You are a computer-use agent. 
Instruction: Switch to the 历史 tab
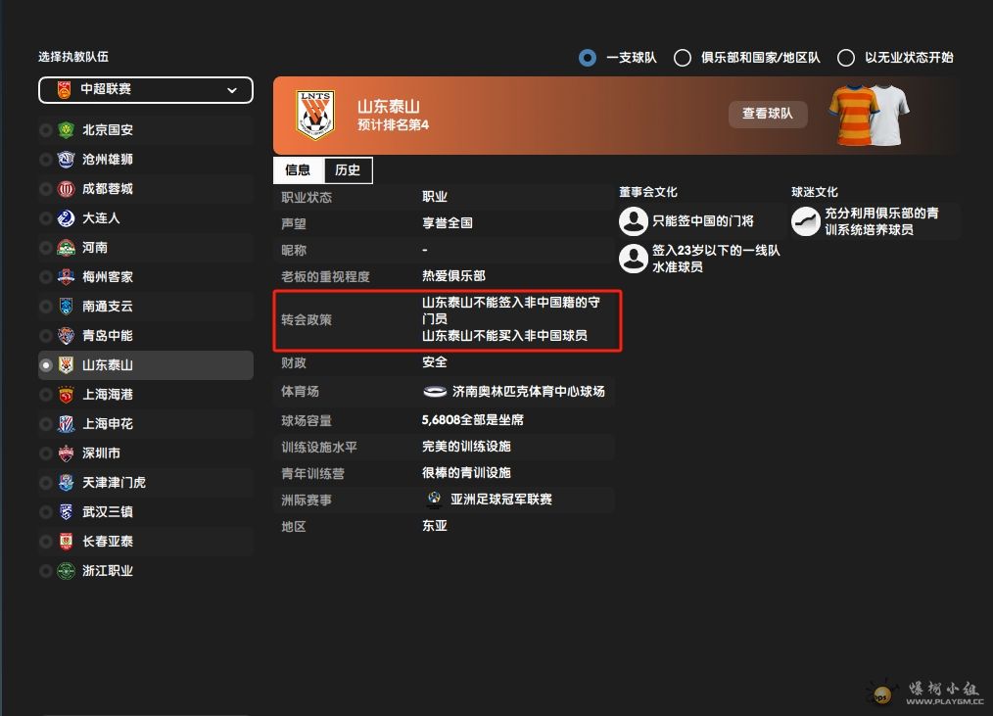click(x=348, y=169)
